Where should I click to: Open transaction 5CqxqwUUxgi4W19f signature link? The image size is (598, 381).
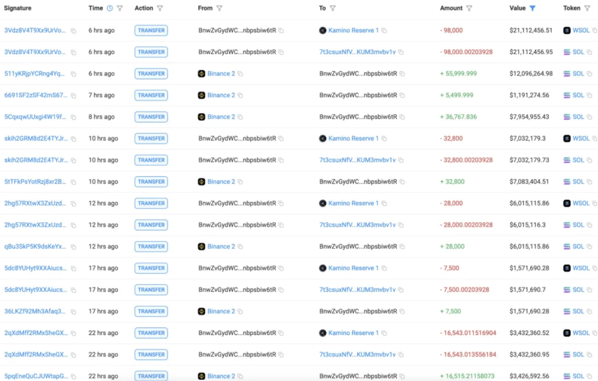pos(35,117)
